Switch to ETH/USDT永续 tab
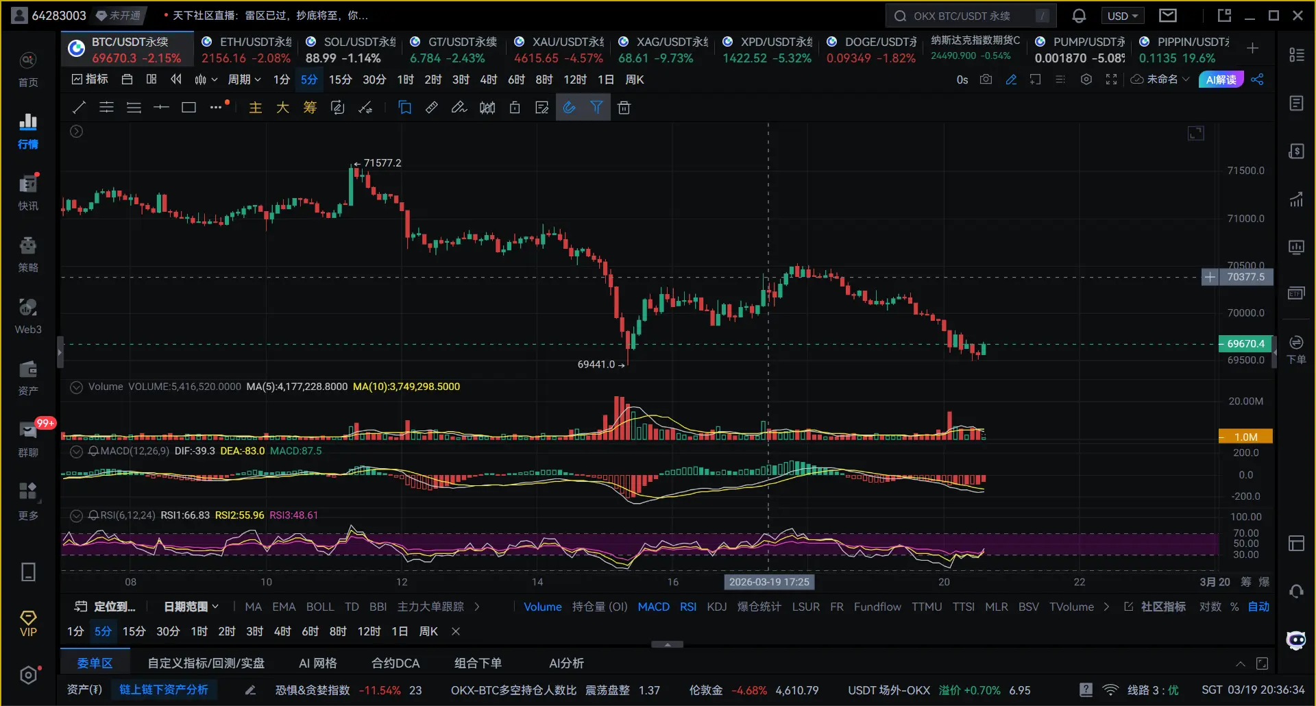 click(247, 49)
